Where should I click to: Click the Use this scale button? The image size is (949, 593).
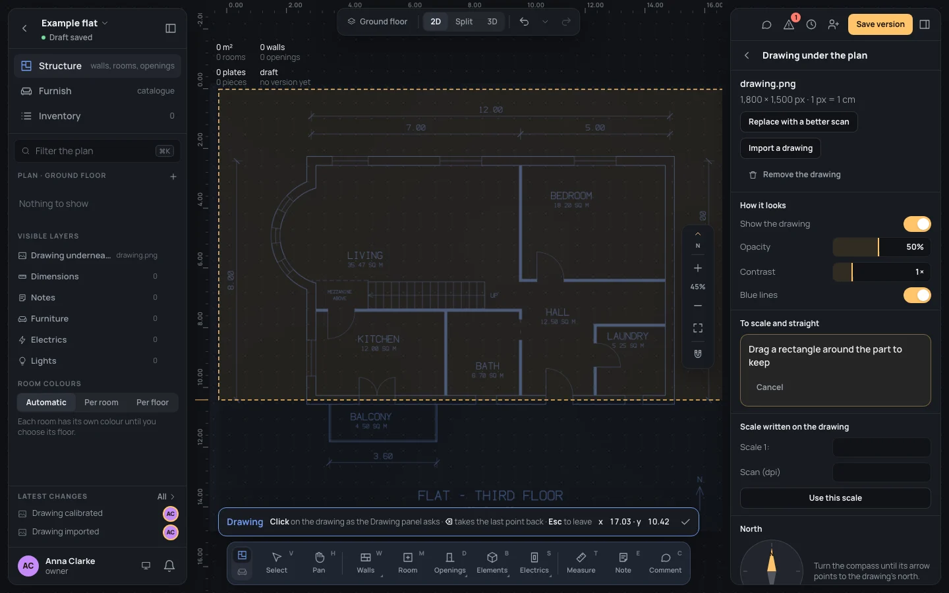(836, 498)
